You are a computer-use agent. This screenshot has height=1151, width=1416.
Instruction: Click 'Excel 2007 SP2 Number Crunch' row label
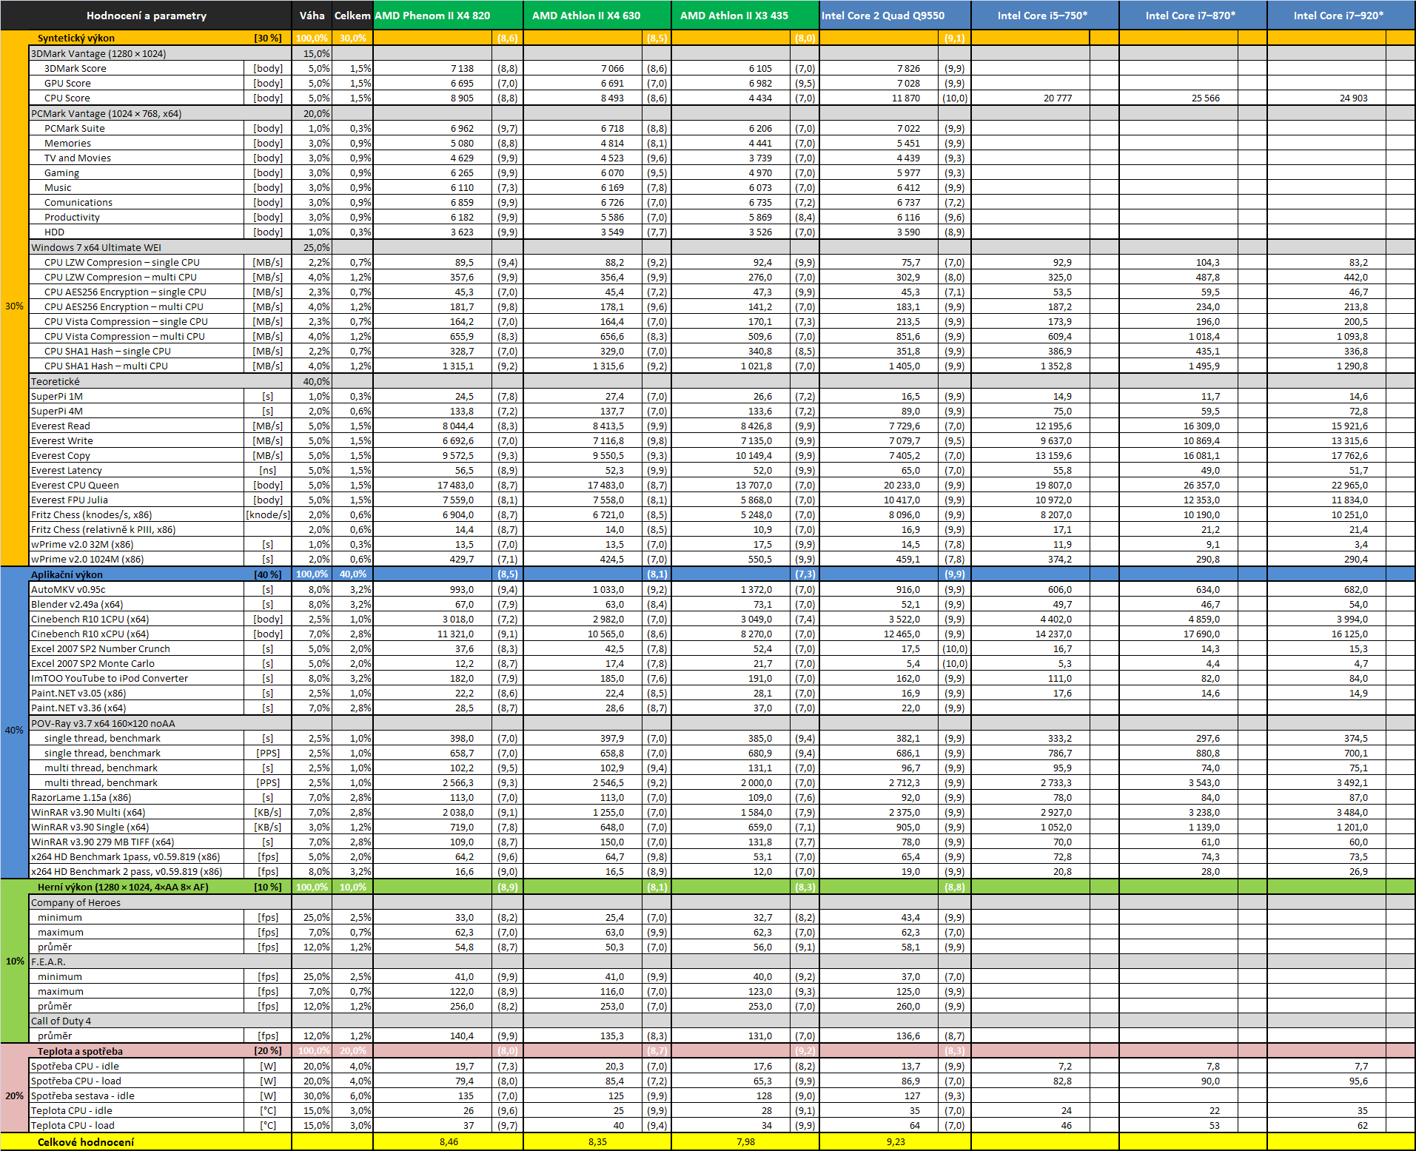click(101, 648)
